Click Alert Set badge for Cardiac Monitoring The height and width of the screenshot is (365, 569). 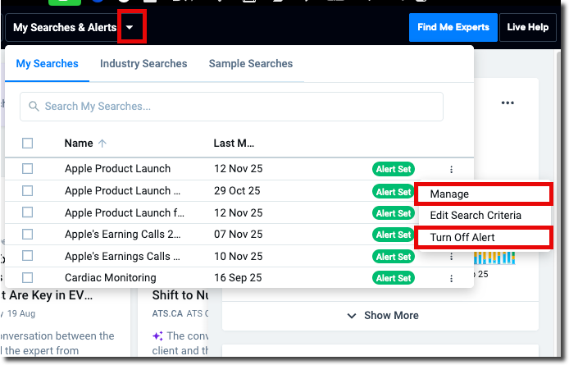point(394,278)
